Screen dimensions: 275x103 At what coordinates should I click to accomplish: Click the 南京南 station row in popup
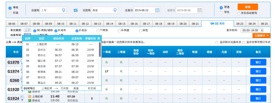tap(60, 66)
